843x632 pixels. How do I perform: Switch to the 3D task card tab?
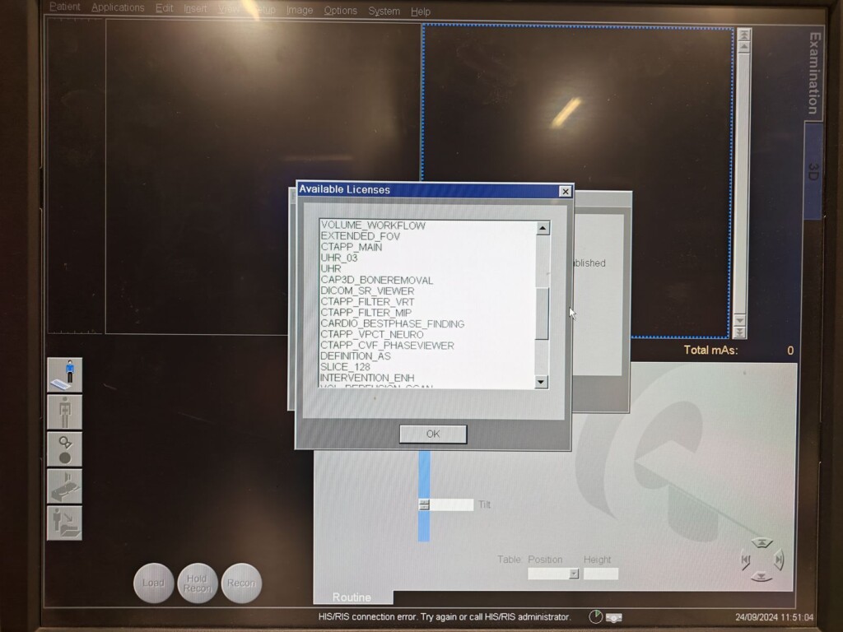(x=813, y=171)
